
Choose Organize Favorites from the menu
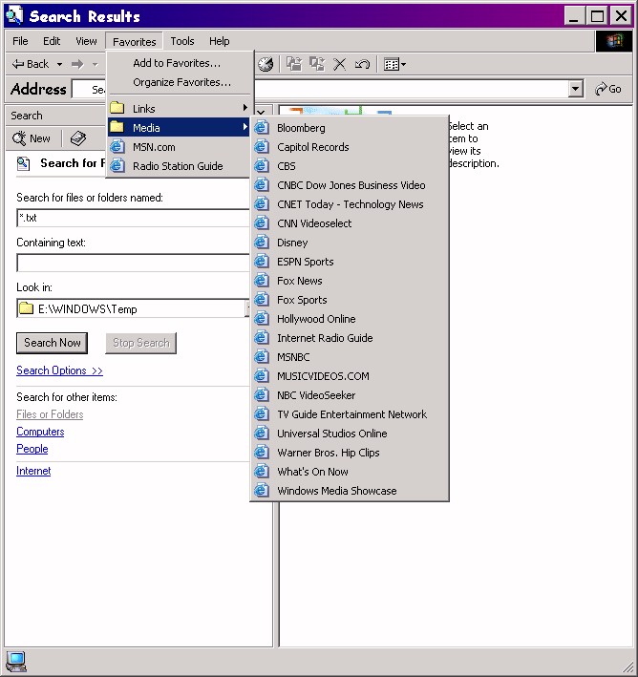pos(181,82)
